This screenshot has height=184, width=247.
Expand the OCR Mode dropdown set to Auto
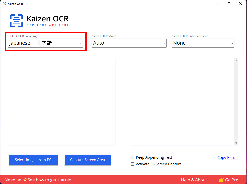pos(129,43)
